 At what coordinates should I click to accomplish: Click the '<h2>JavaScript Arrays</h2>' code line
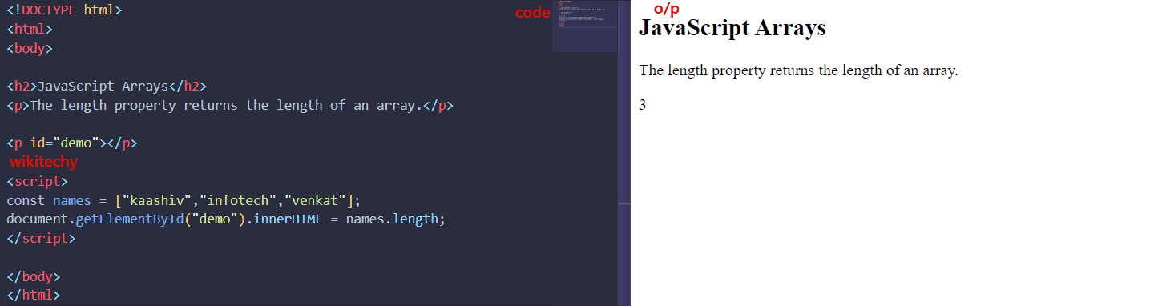coord(107,87)
